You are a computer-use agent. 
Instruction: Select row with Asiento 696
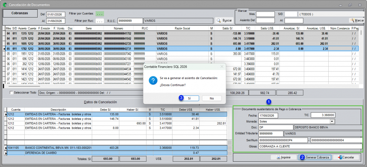coord(181,59)
